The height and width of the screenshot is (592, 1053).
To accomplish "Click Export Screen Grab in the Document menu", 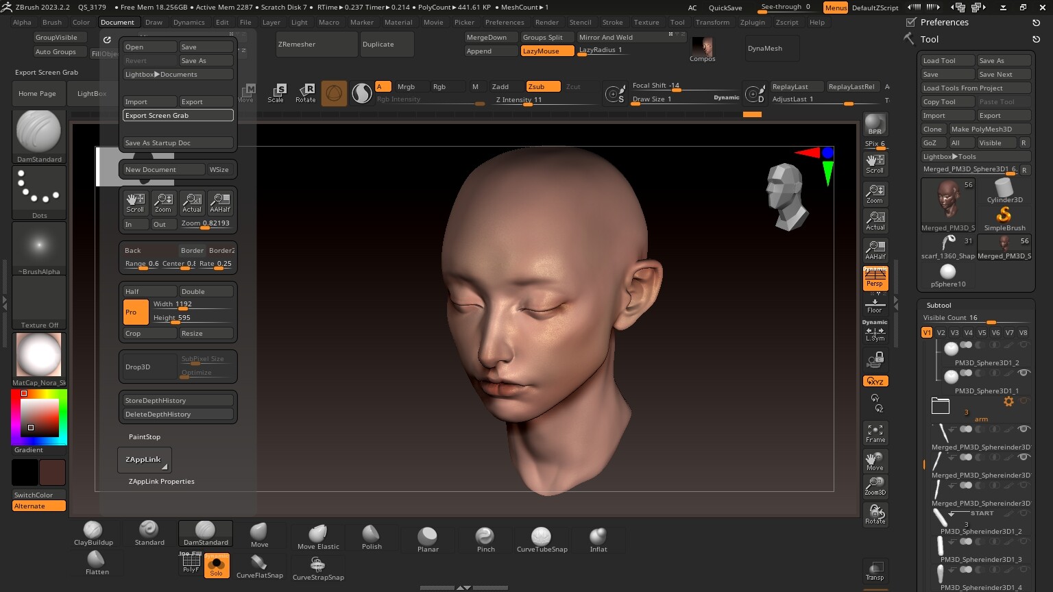I will (x=178, y=115).
